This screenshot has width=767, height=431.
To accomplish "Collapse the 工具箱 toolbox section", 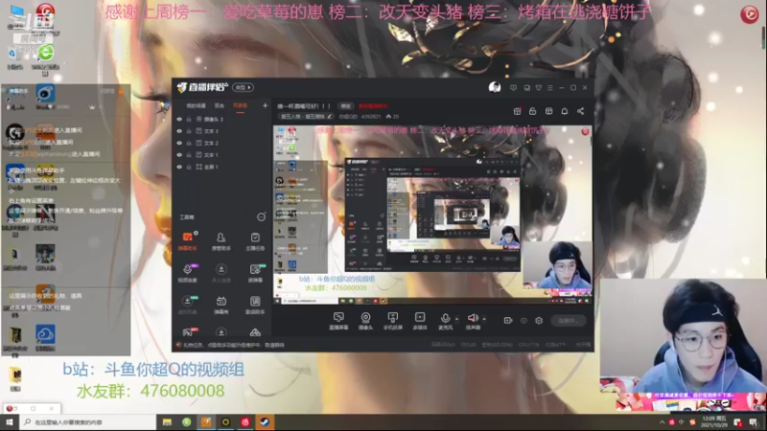I will (x=261, y=217).
